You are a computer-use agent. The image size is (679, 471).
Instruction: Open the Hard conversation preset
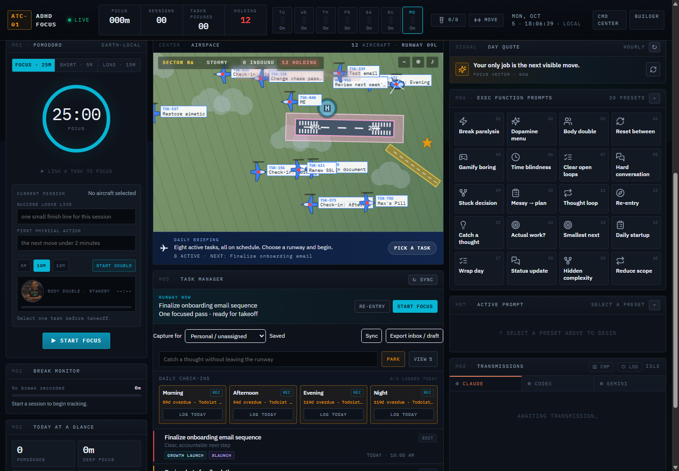636,165
